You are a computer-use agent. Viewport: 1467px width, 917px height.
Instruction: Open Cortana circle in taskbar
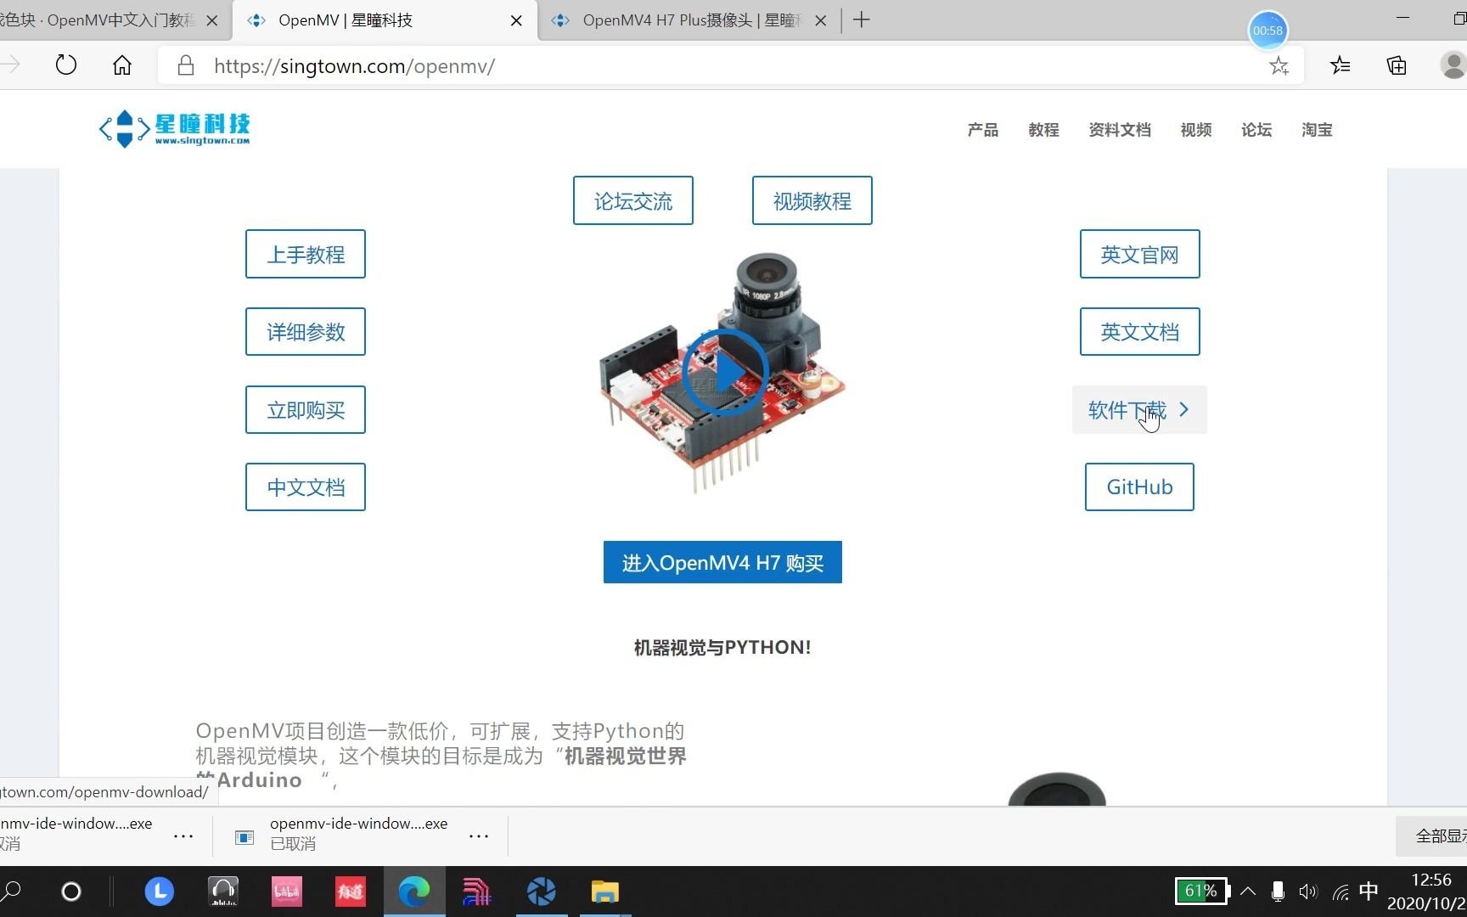(71, 892)
